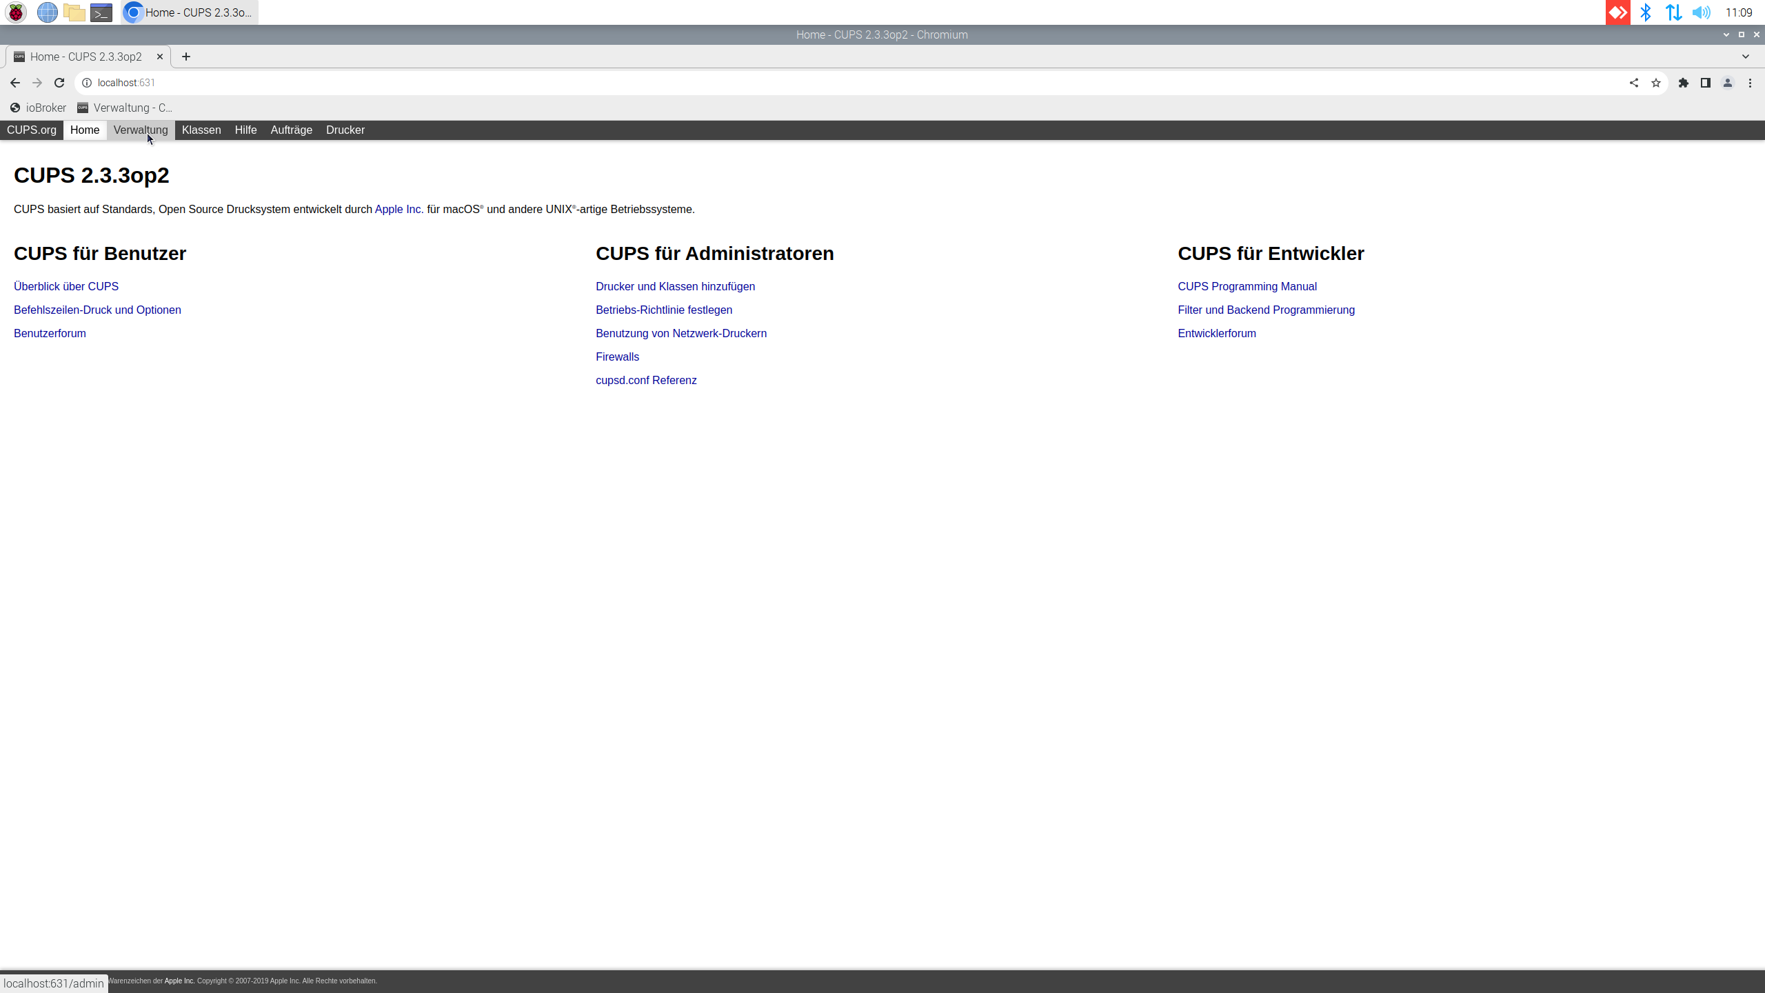Expand the tab search chevron
1765x993 pixels.
[x=1746, y=57]
